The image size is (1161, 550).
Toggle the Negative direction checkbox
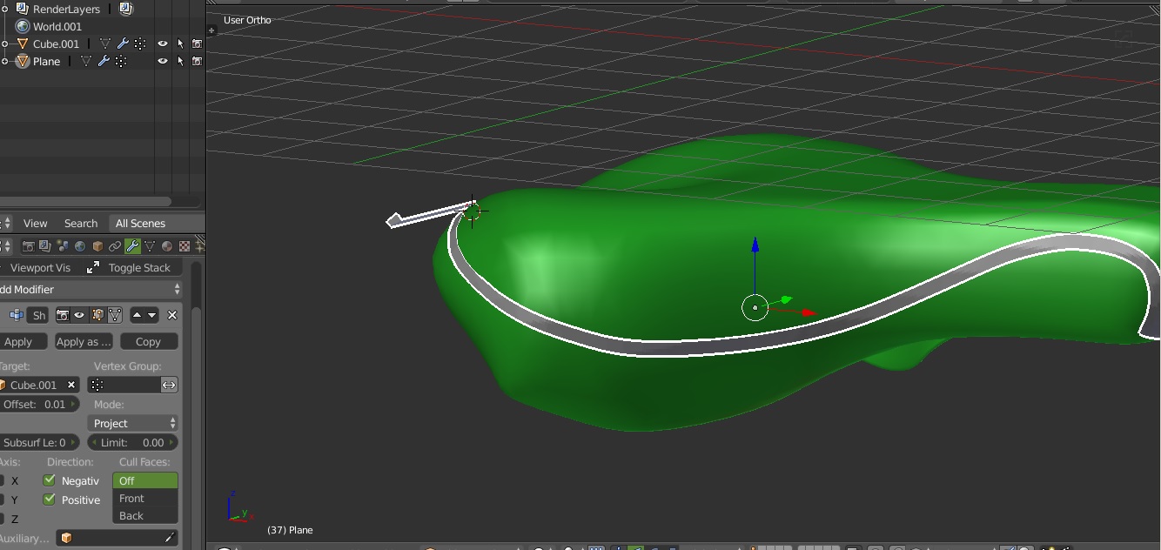50,480
